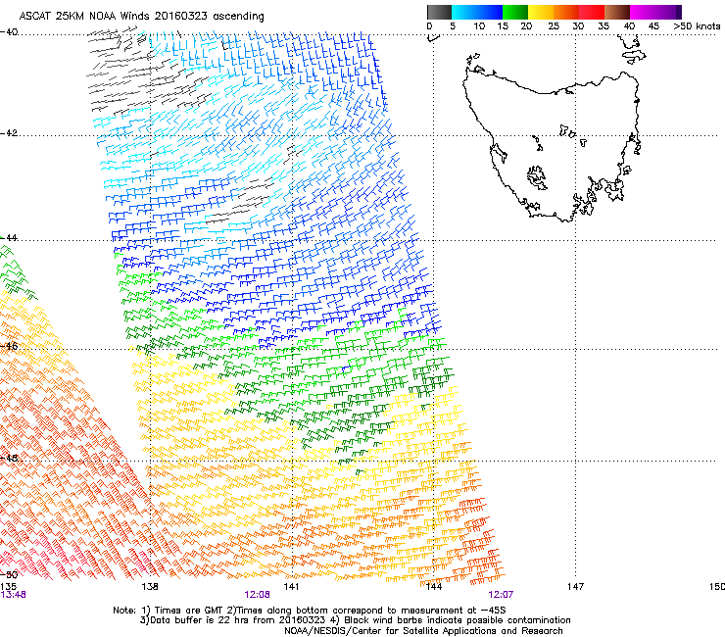Click the '>50 knots' legend label
The width and height of the screenshot is (725, 637).
click(x=697, y=25)
